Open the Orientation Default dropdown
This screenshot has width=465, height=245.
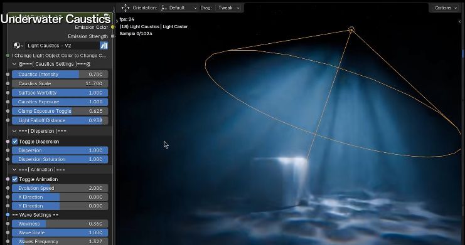point(179,8)
